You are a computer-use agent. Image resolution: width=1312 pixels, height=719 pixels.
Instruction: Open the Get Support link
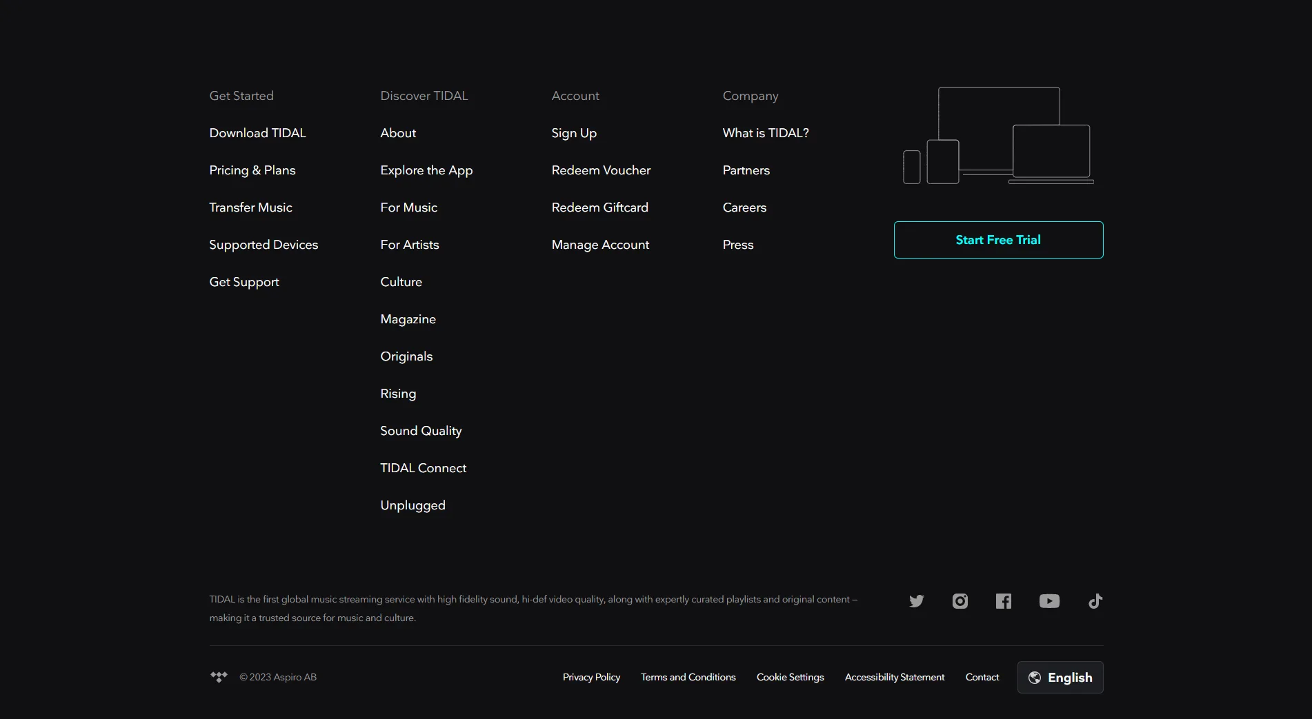(244, 282)
